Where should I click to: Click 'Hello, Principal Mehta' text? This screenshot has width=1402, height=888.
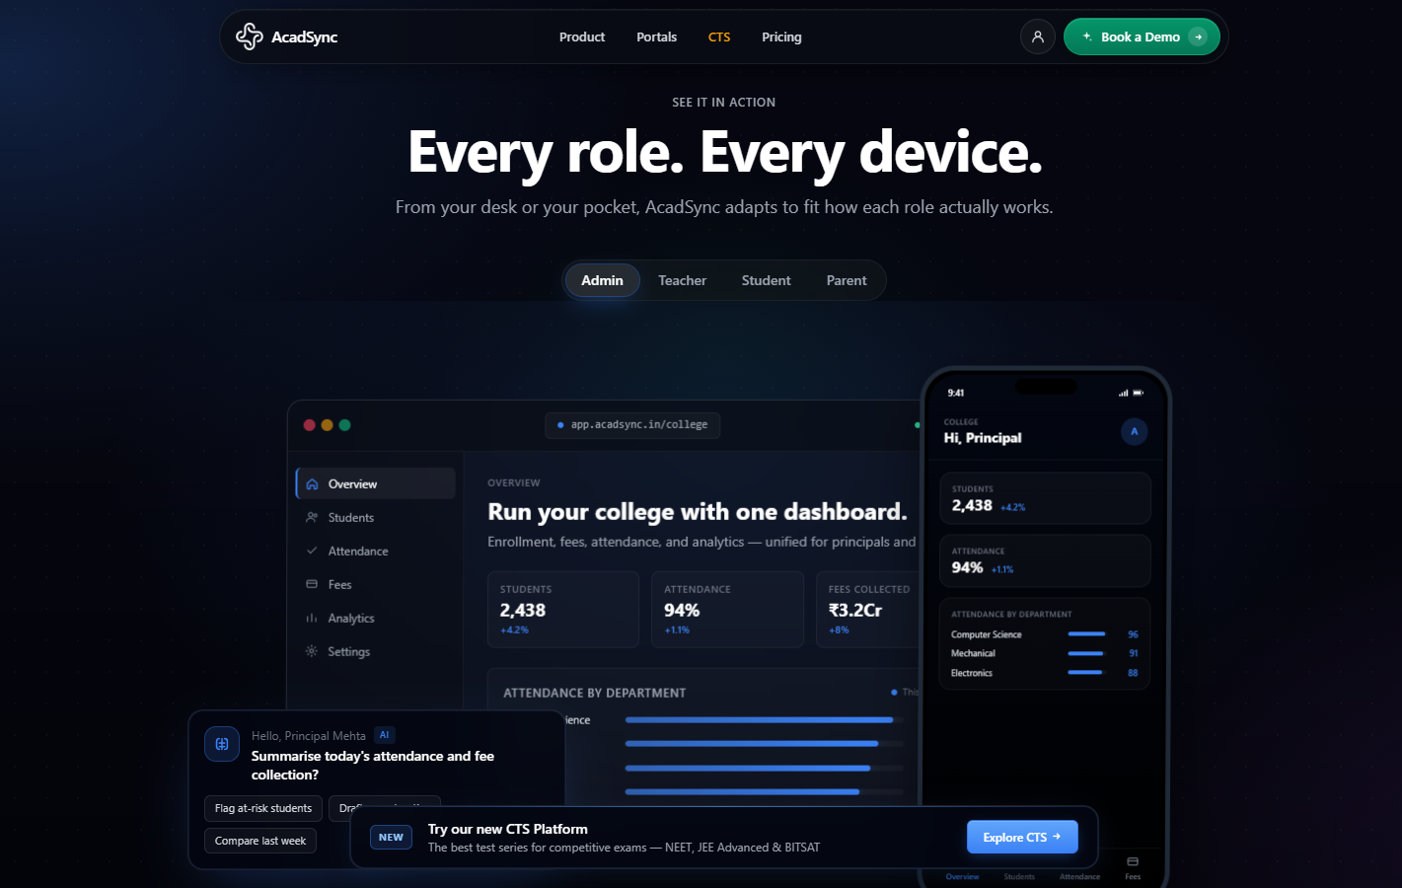click(x=309, y=736)
